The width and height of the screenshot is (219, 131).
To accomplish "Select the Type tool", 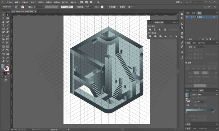I will pyautogui.click(x=3, y=26).
